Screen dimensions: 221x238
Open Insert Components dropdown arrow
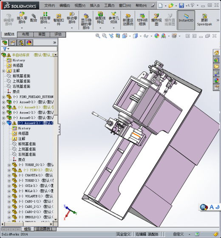click(x=22, y=28)
